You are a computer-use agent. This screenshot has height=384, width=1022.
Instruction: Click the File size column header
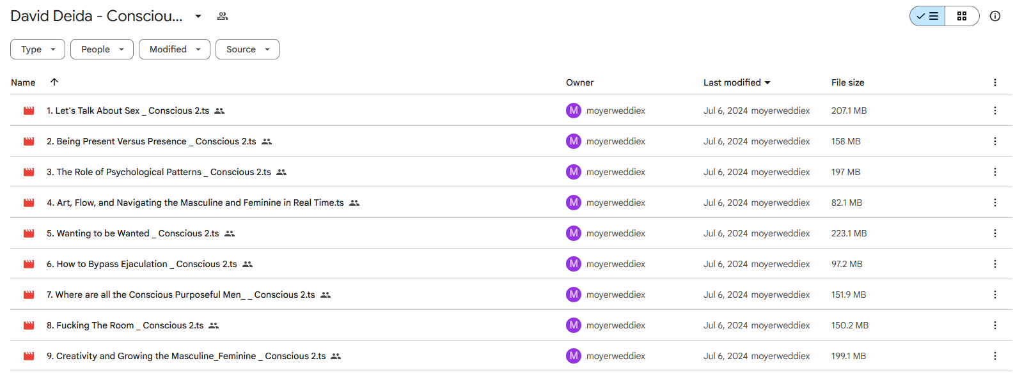847,82
